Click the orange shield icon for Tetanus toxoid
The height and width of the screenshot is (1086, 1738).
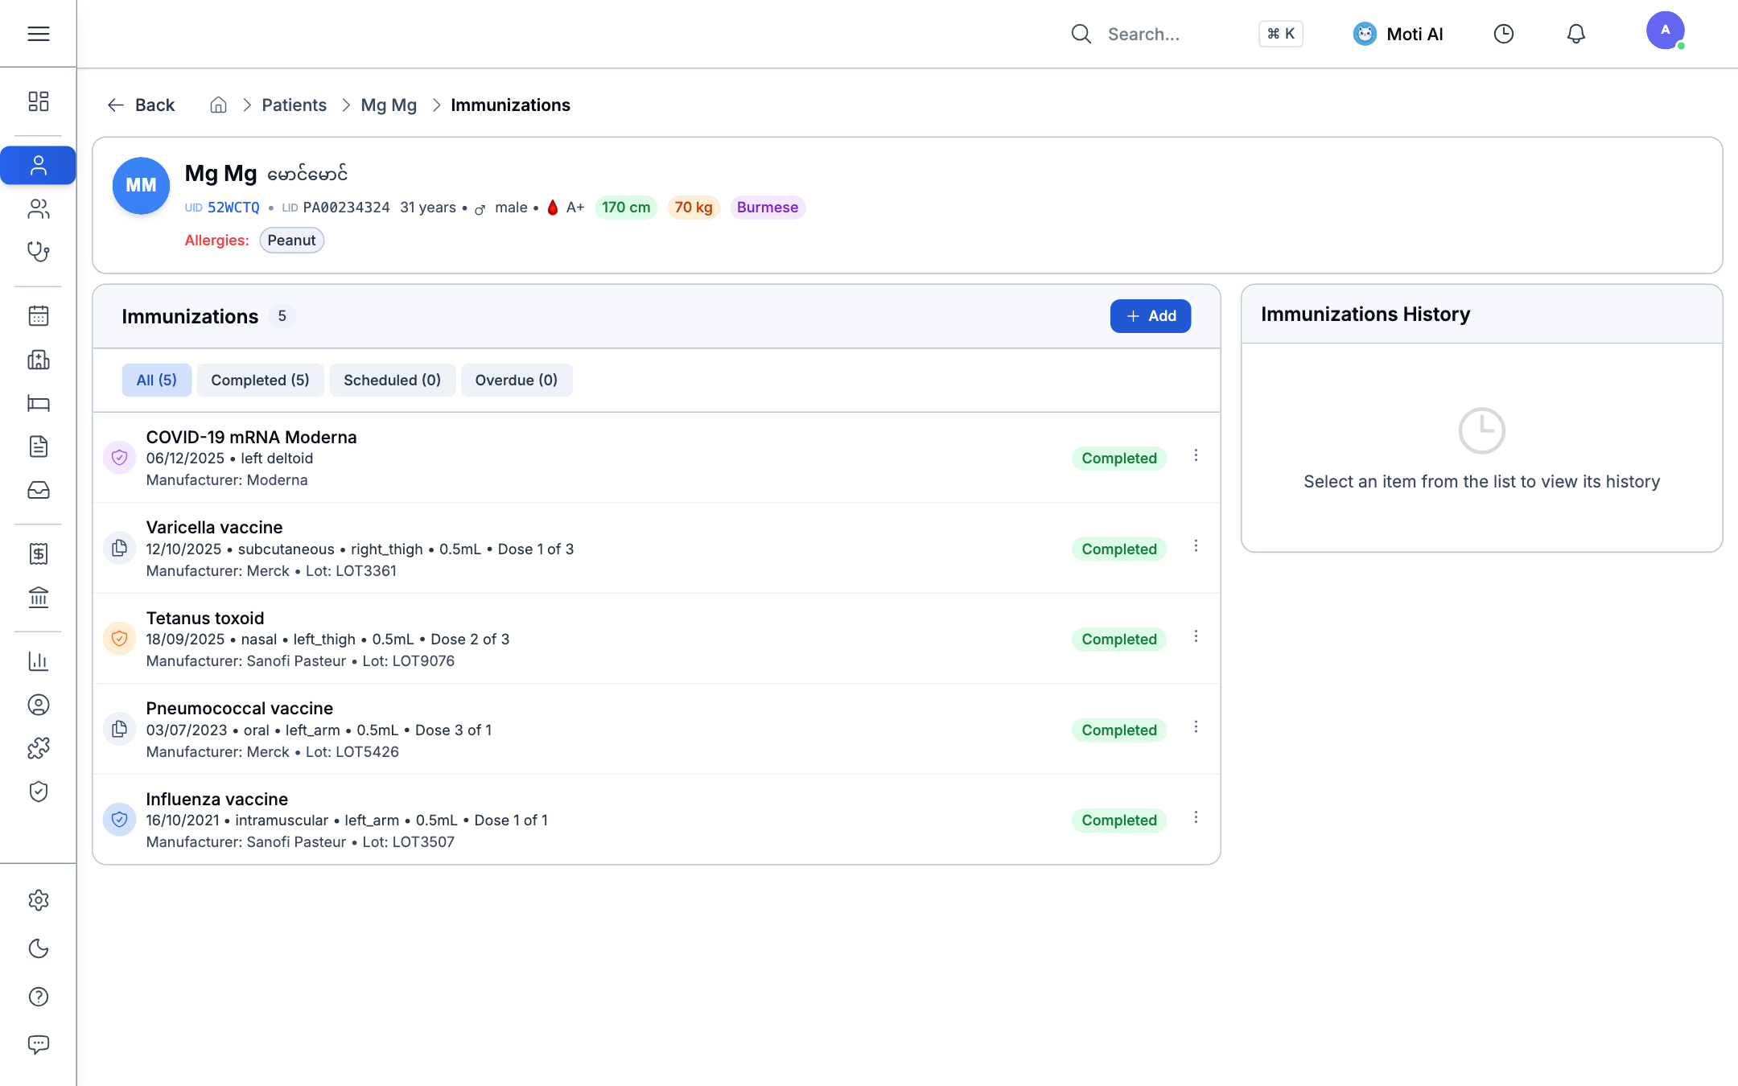tap(119, 639)
